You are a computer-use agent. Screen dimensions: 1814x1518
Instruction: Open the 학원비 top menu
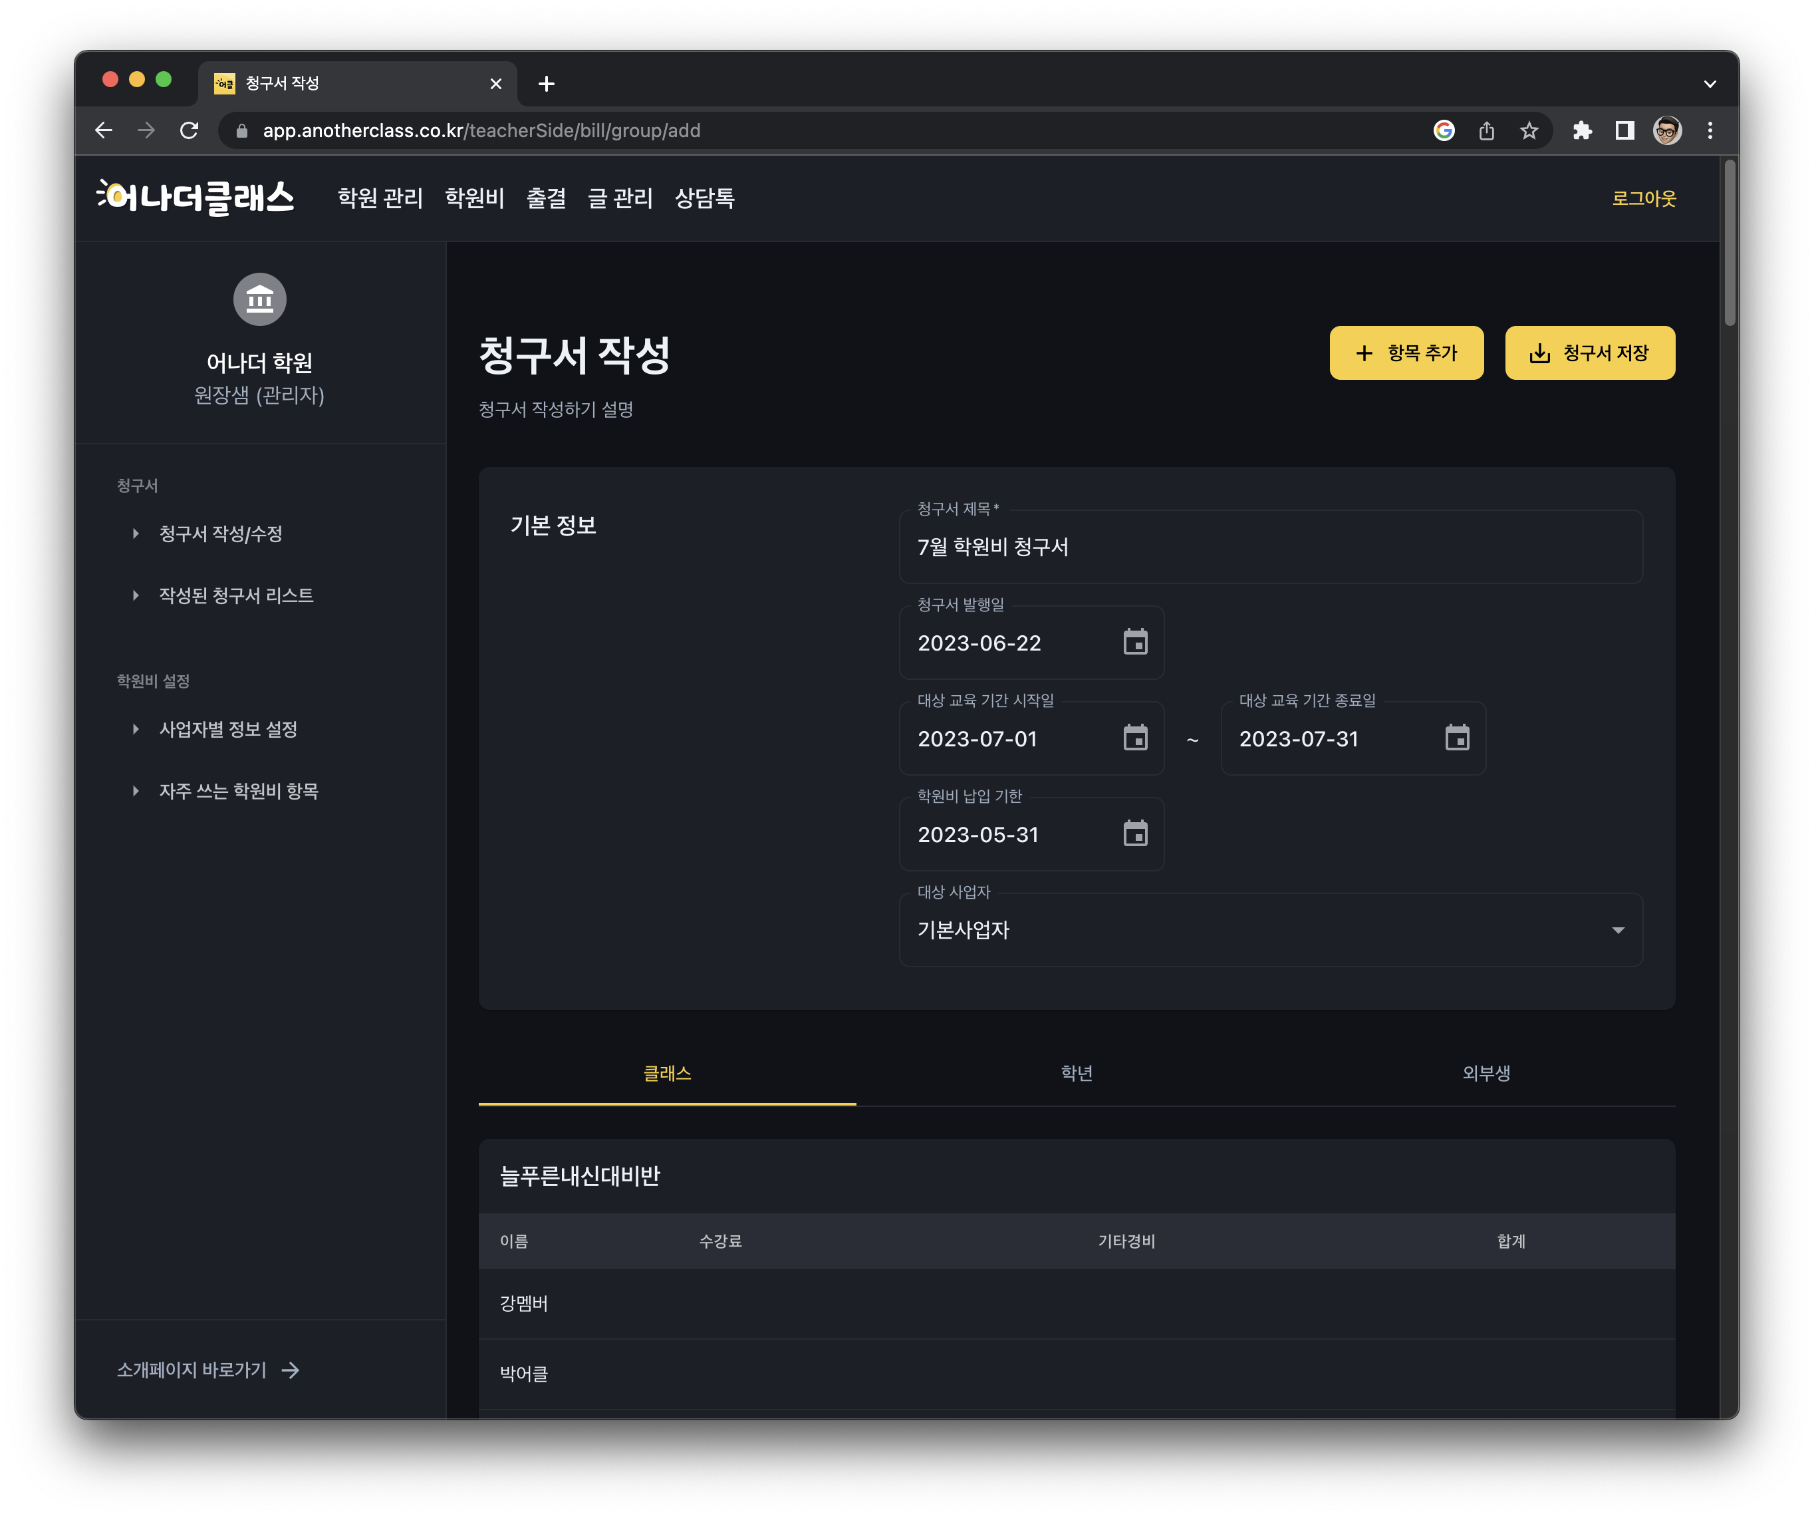[x=474, y=198]
